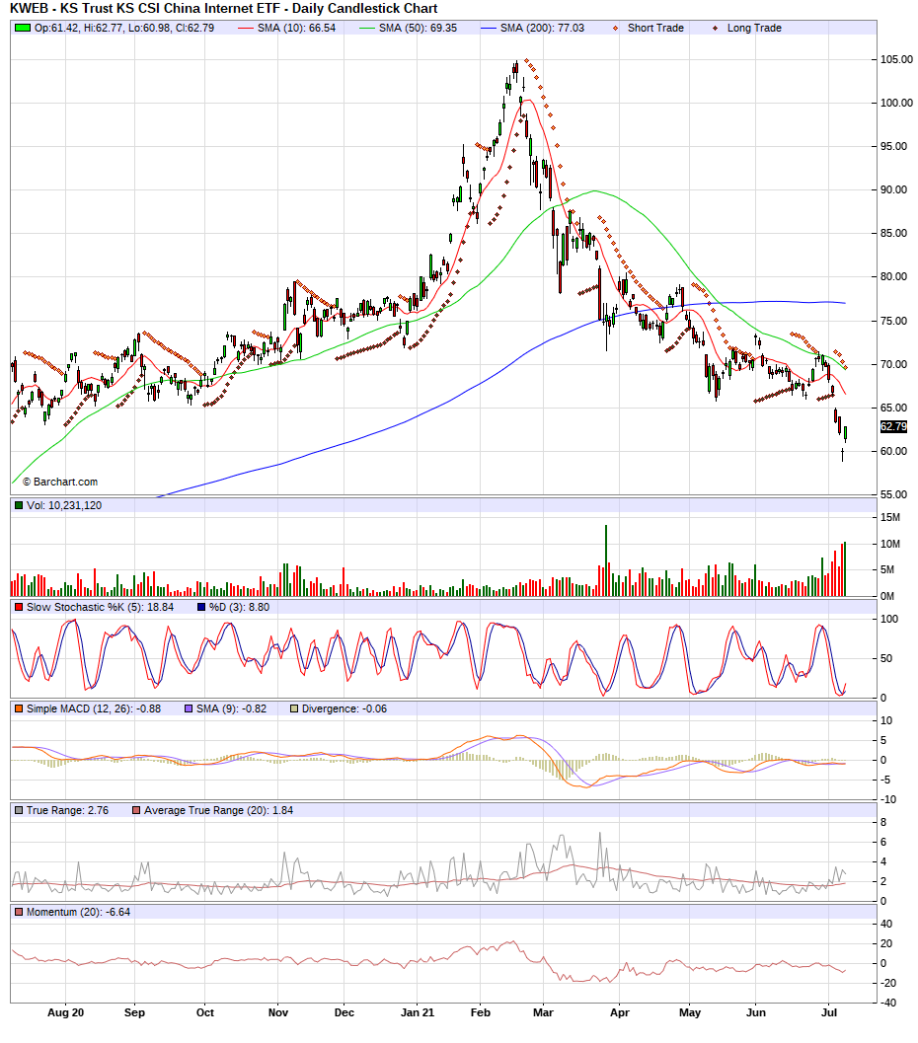Click the 'Jul' date axis label
This screenshot has width=918, height=1043.
[x=829, y=1013]
